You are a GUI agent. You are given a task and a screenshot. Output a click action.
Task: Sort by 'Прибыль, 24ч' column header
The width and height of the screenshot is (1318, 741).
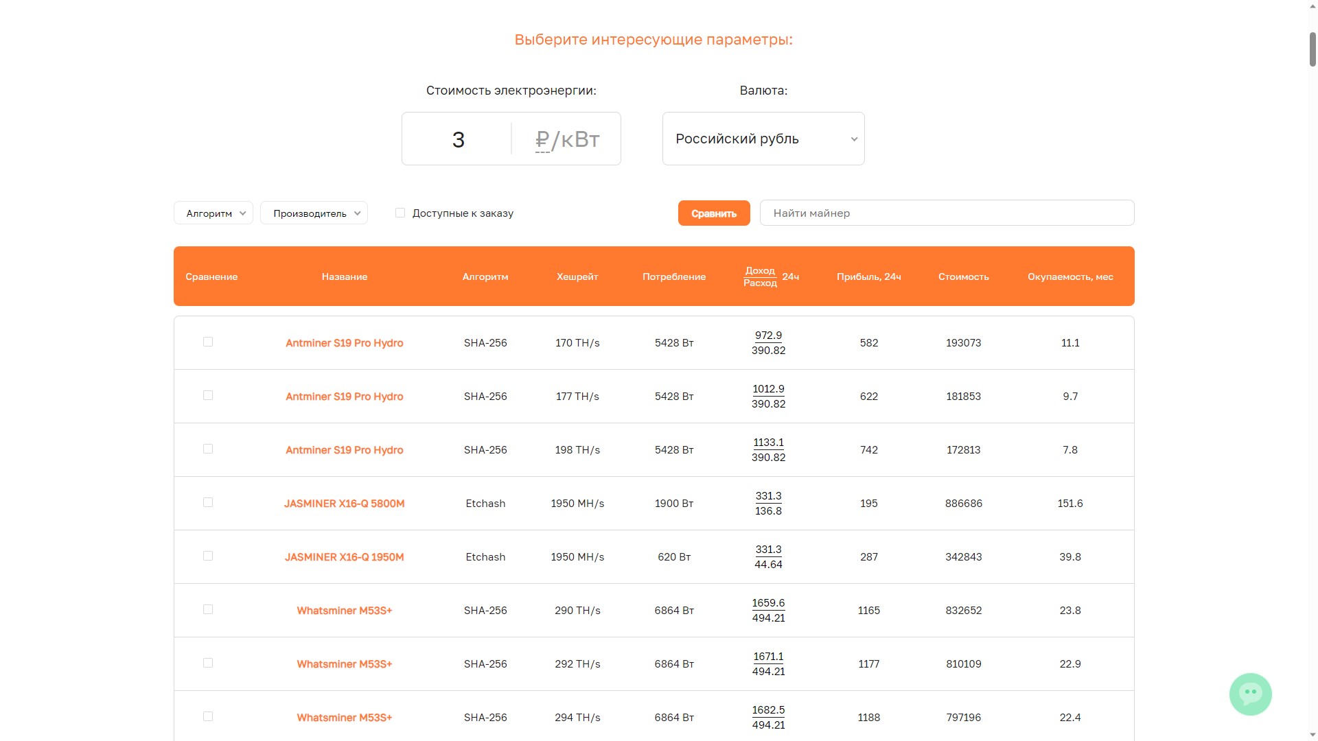pos(868,277)
